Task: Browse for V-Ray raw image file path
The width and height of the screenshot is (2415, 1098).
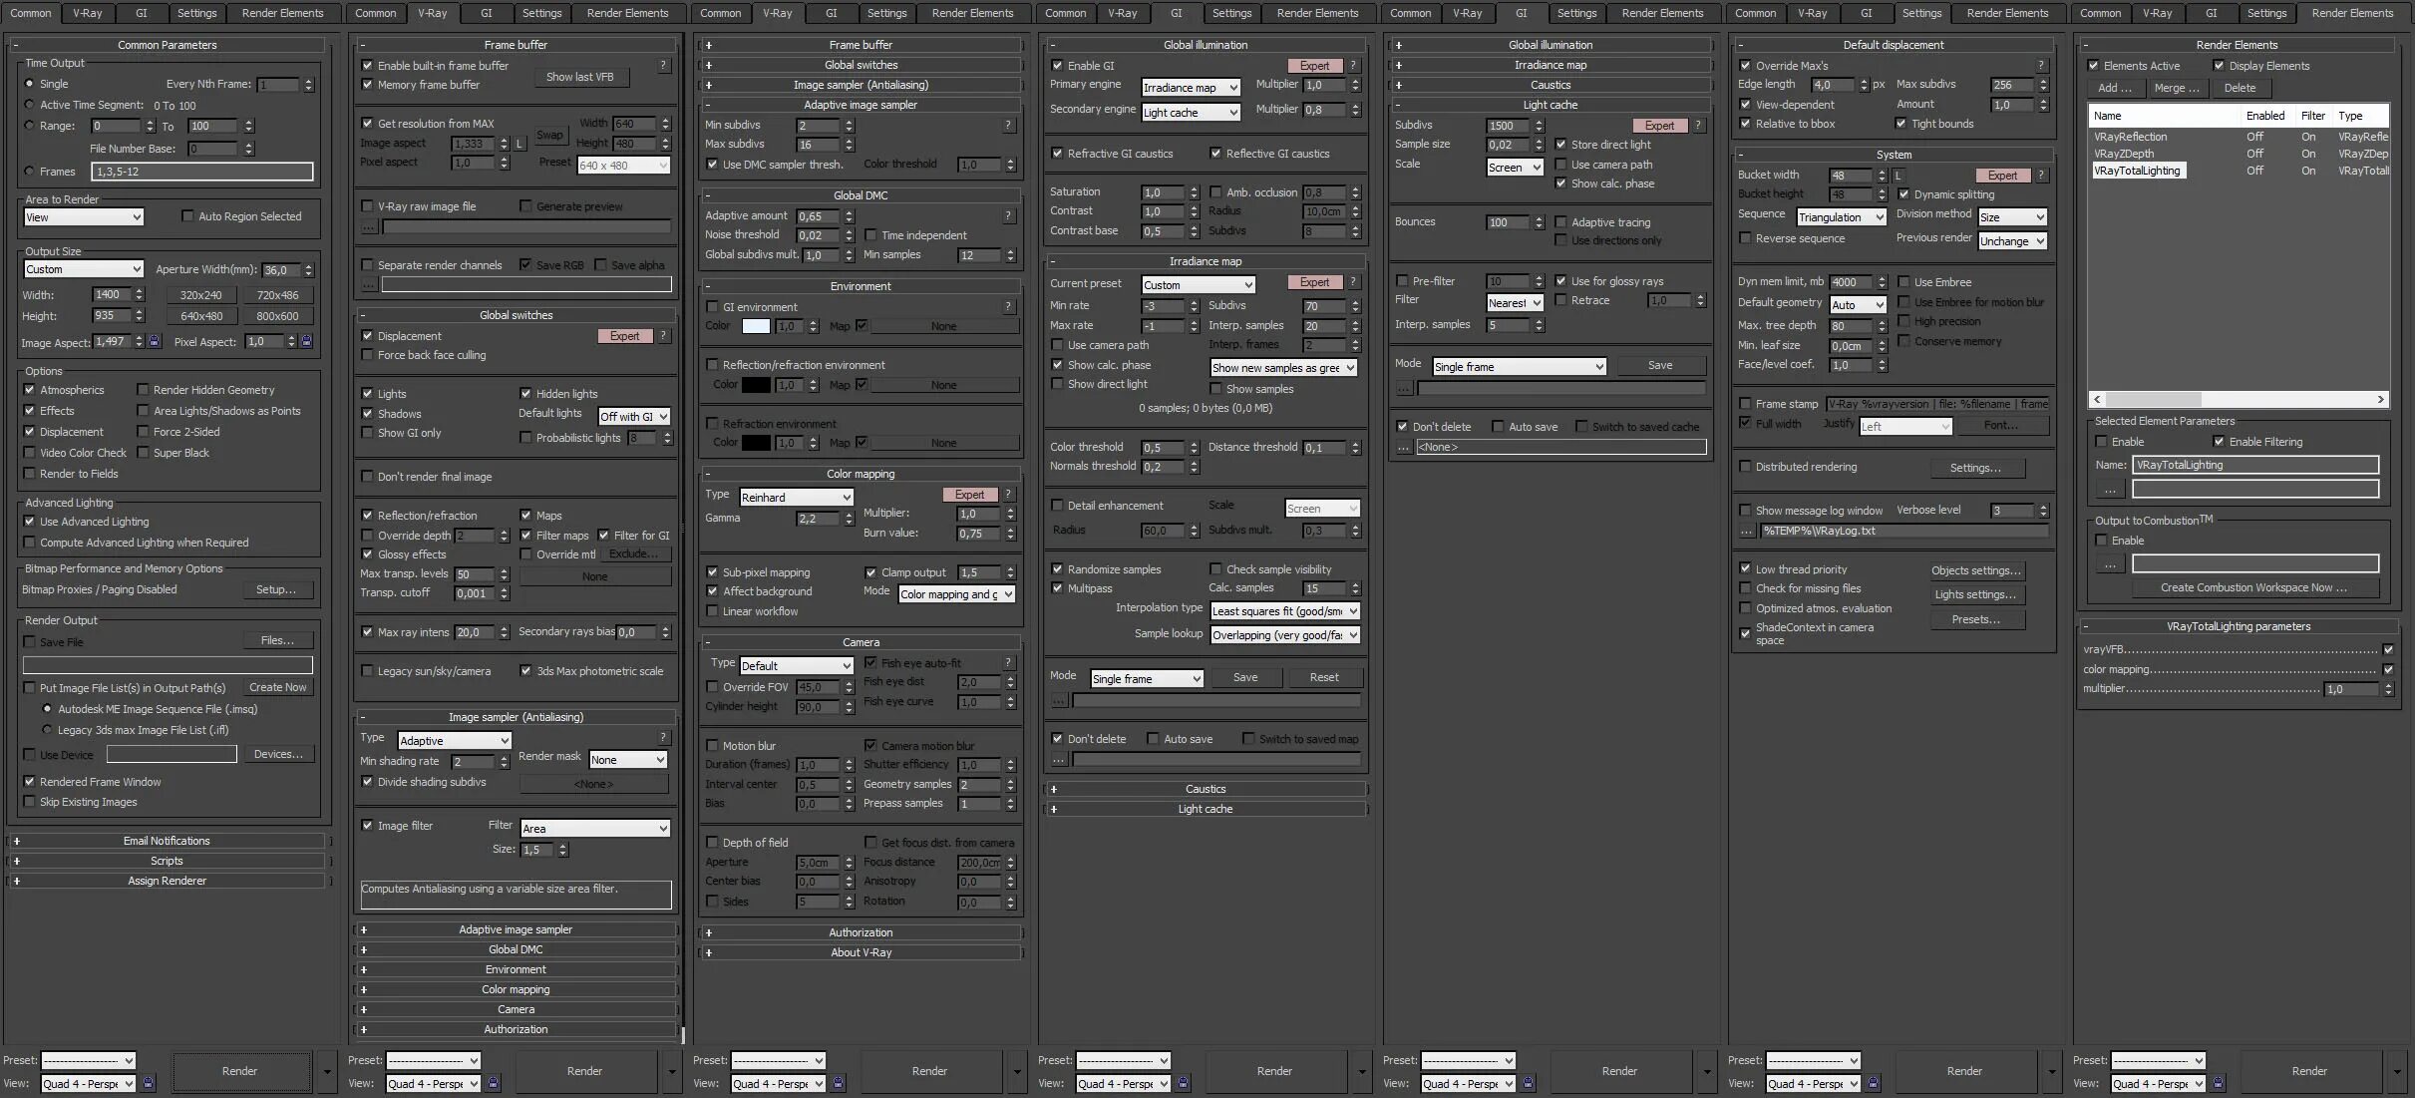Action: tap(369, 227)
